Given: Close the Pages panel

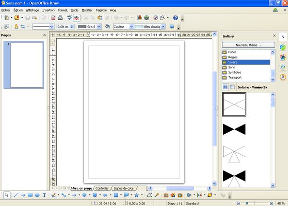Looking at the screenshot, I should 45,35.
